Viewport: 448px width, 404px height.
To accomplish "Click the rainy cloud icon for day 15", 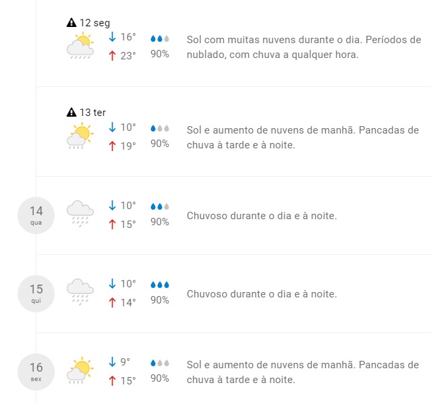I will click(80, 292).
